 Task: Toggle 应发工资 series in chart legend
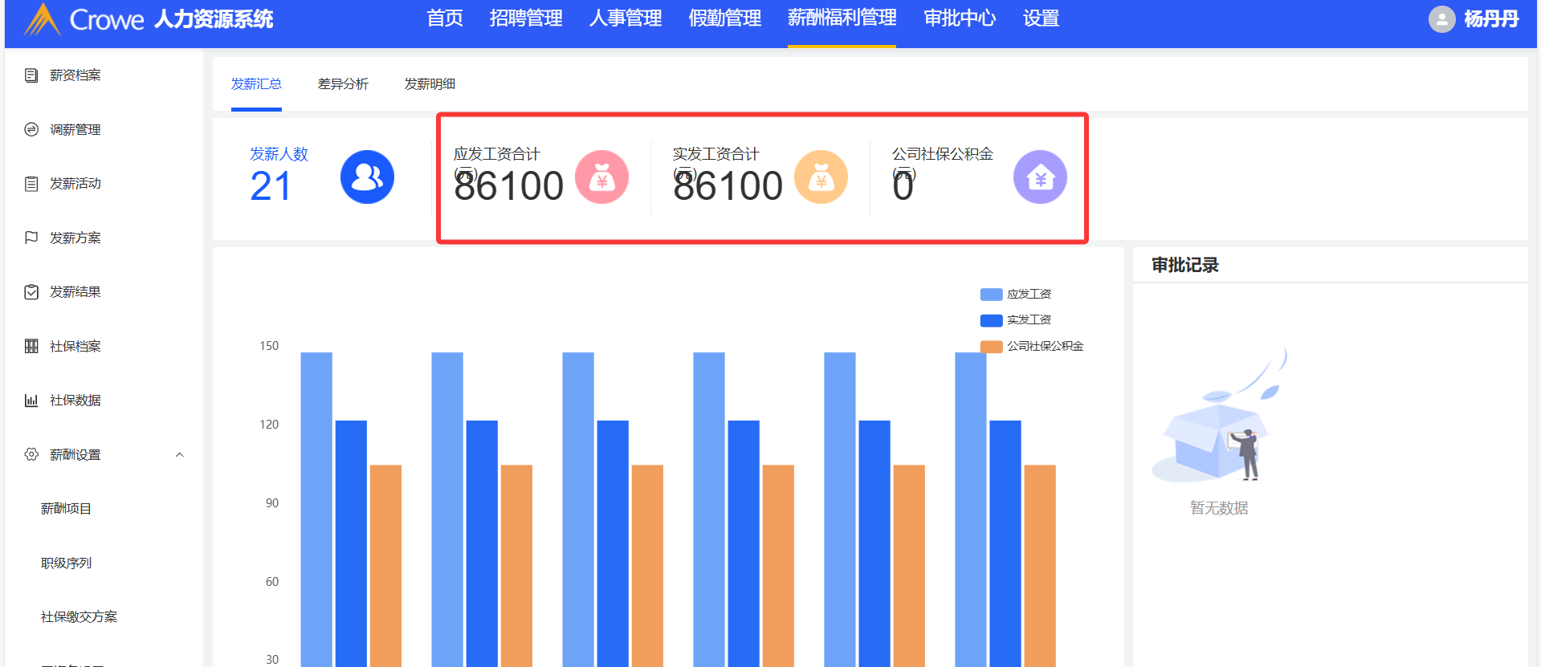coord(1016,295)
